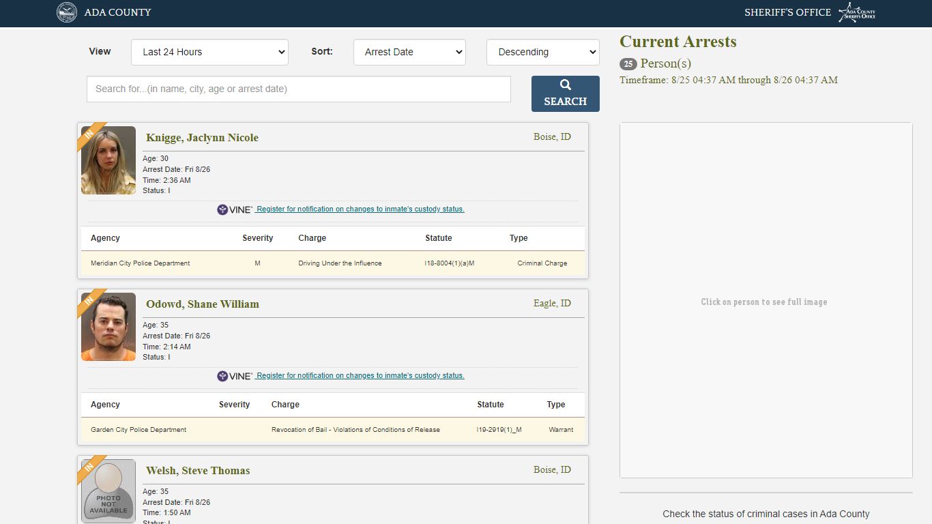Image resolution: width=932 pixels, height=524 pixels.
Task: Select the Warrant type cell
Action: coord(561,430)
